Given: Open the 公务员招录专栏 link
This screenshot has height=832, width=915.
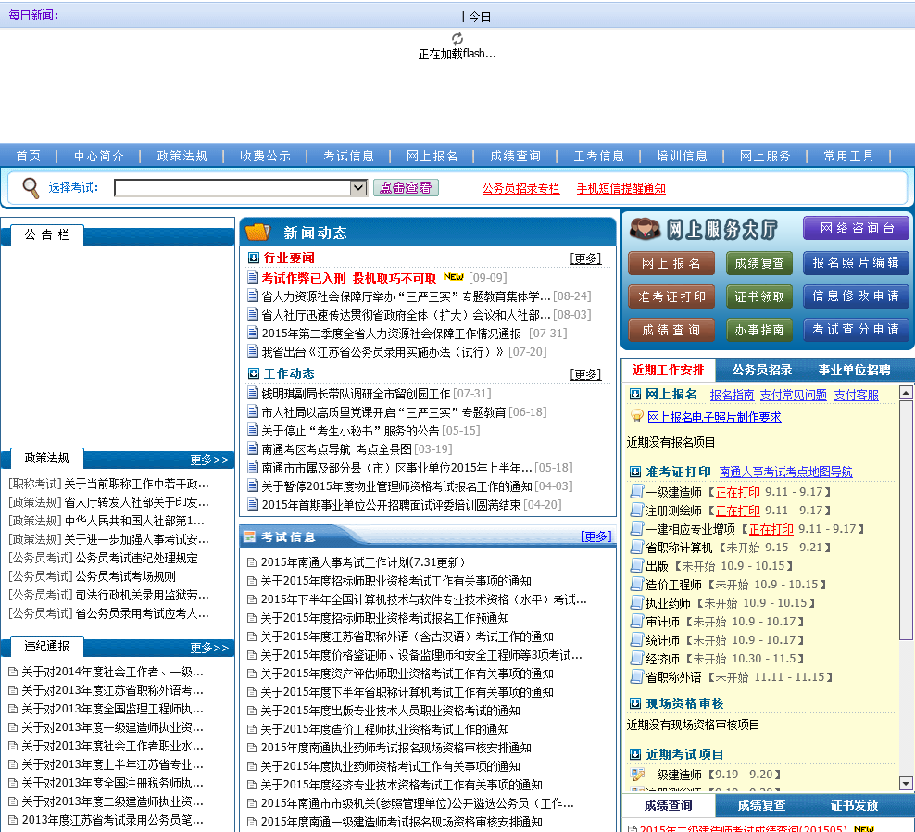Looking at the screenshot, I should pos(520,189).
